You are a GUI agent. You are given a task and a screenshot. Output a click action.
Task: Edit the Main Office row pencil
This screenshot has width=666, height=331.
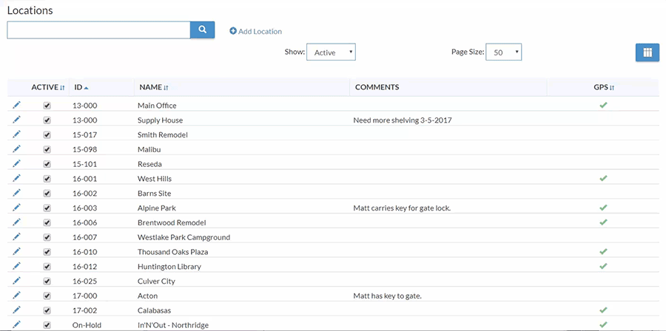(16, 105)
